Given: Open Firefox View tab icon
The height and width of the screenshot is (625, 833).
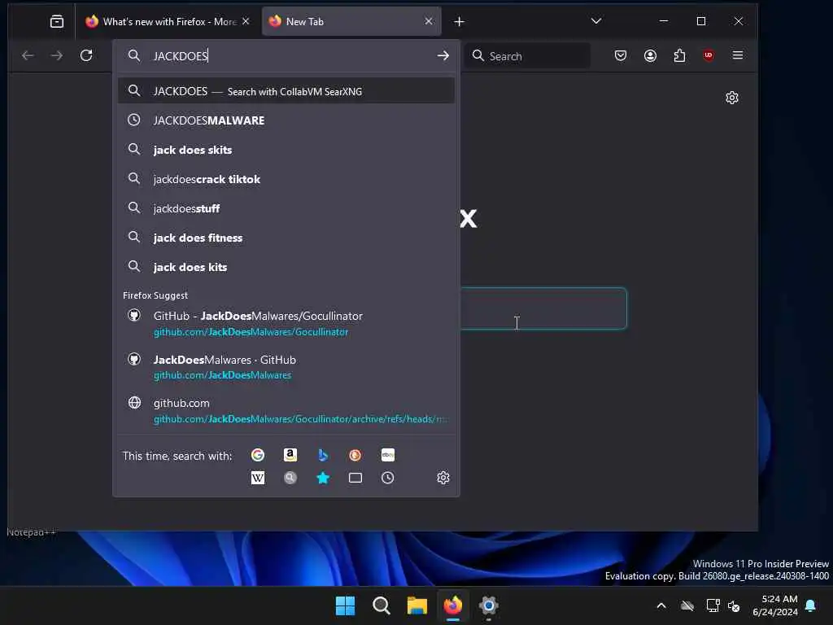Looking at the screenshot, I should point(56,21).
